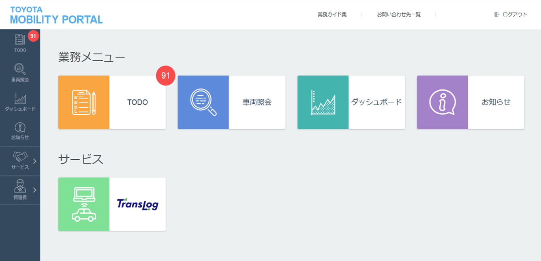
Task: Open the TransLog service logo
Action: click(137, 204)
